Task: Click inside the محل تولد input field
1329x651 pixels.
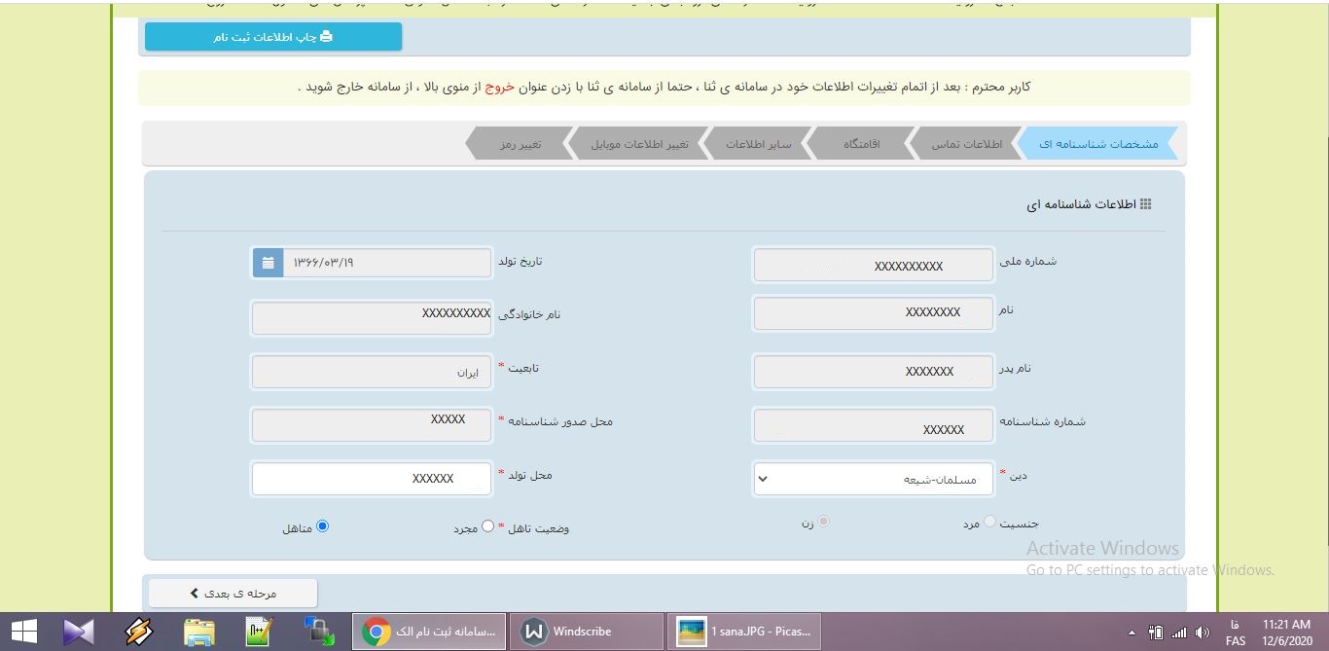Action: point(372,478)
